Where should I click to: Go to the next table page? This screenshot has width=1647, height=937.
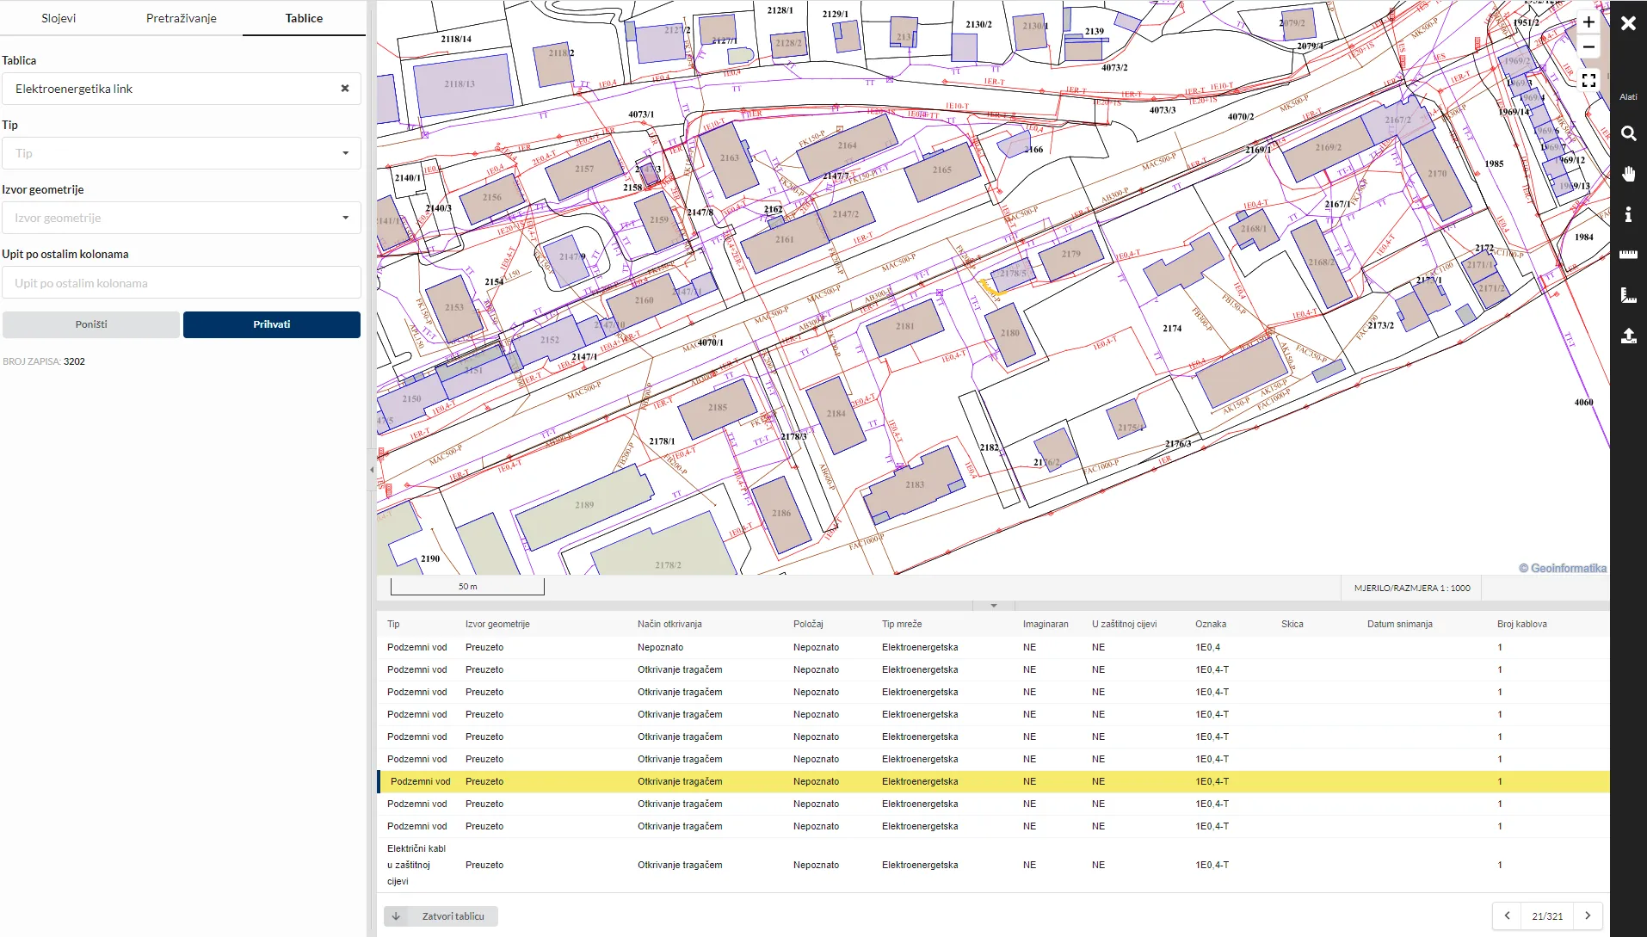pyautogui.click(x=1588, y=915)
